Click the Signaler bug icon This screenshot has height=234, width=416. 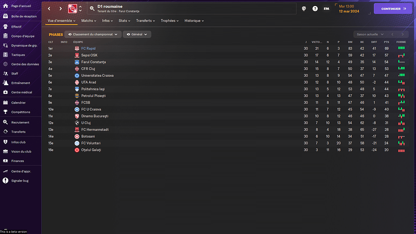click(x=5, y=180)
